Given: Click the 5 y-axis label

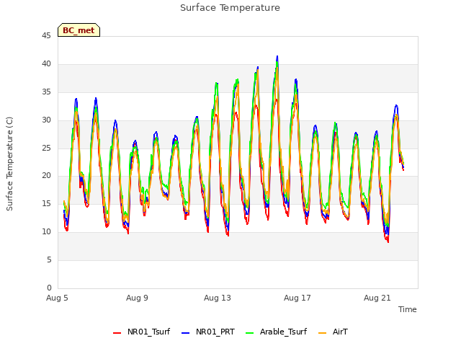Looking at the screenshot, I should pyautogui.click(x=49, y=259).
